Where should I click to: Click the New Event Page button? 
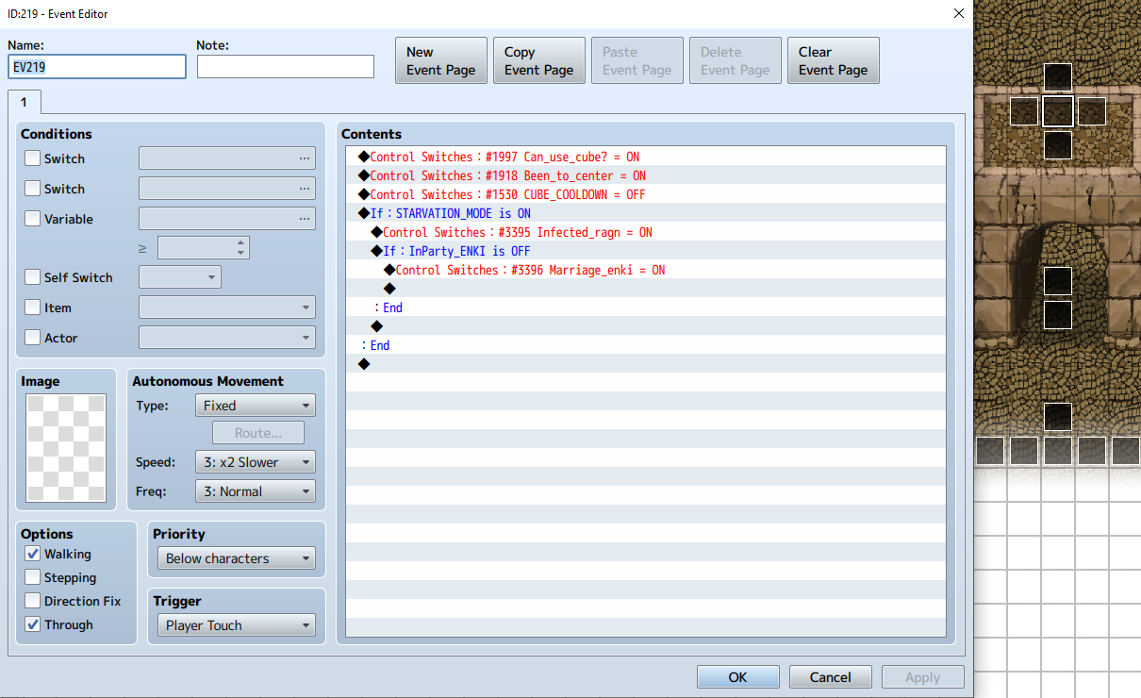pos(440,61)
